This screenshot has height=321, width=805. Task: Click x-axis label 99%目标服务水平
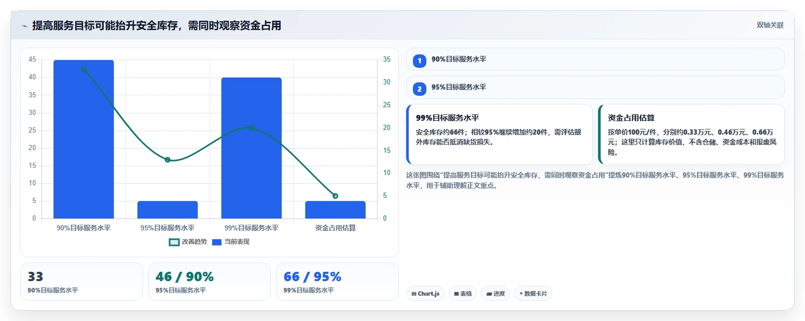[x=251, y=228]
